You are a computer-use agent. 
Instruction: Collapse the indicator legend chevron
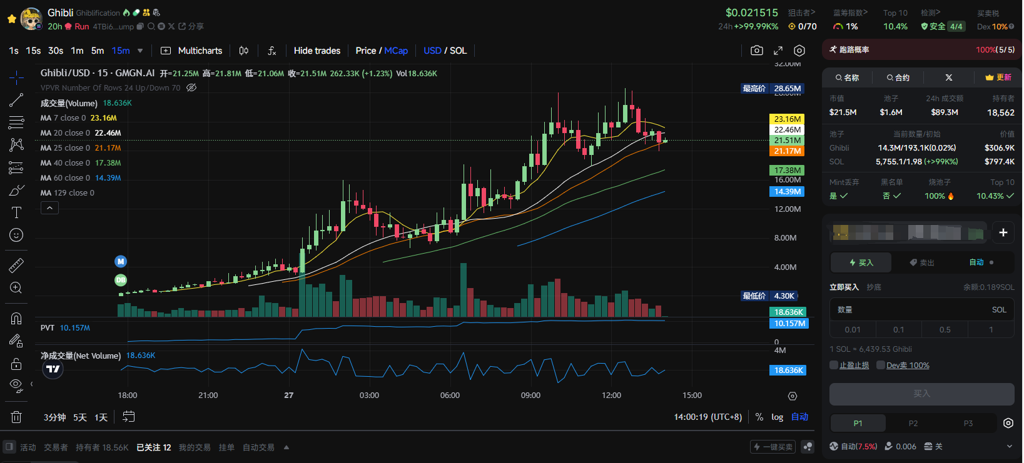coord(49,208)
